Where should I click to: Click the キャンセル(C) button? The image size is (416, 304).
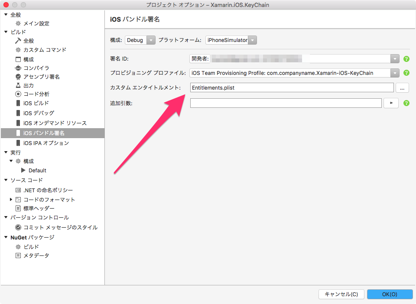341,294
